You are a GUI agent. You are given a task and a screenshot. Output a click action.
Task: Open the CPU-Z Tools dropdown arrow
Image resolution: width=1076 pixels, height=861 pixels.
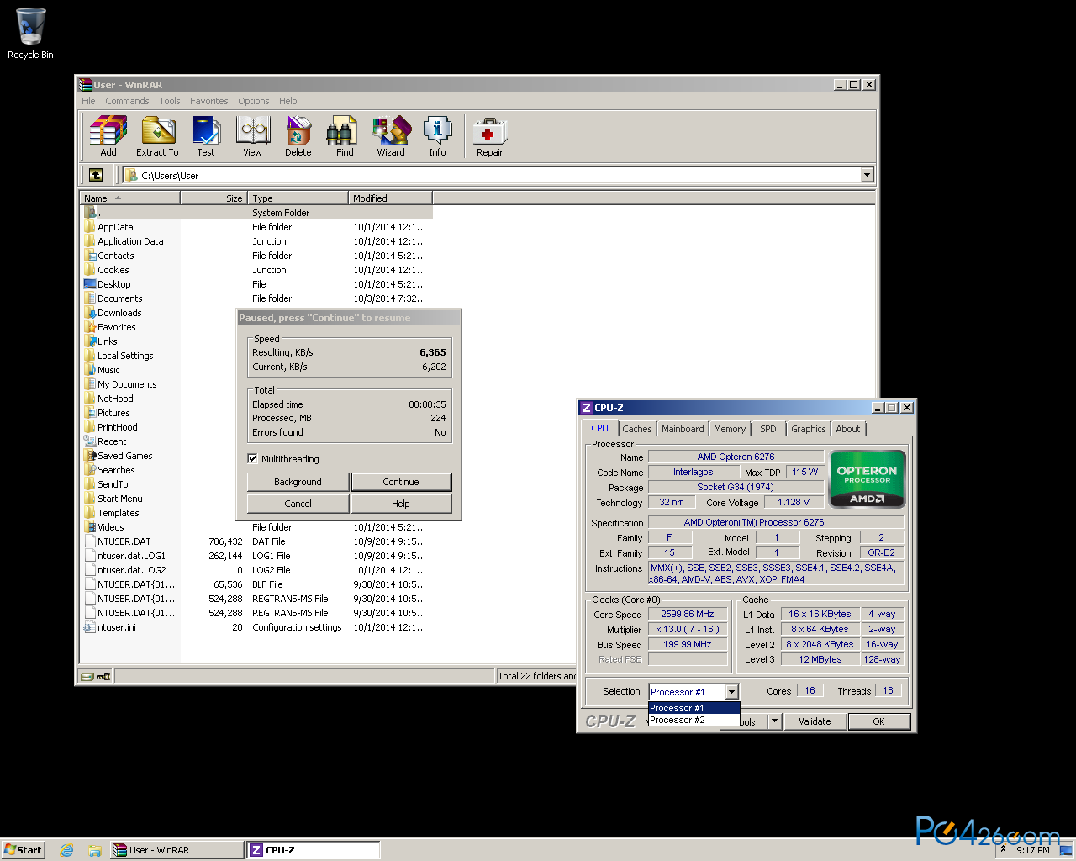point(774,721)
